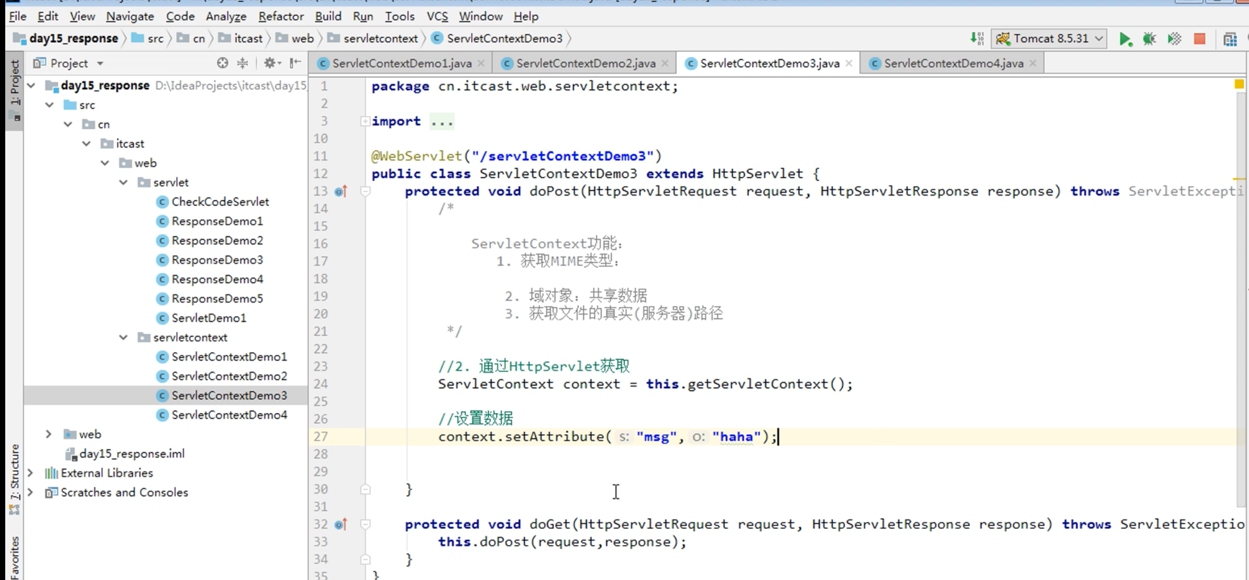Close the ServletContextDemo1.java tab
This screenshot has width=1249, height=580.
[481, 63]
